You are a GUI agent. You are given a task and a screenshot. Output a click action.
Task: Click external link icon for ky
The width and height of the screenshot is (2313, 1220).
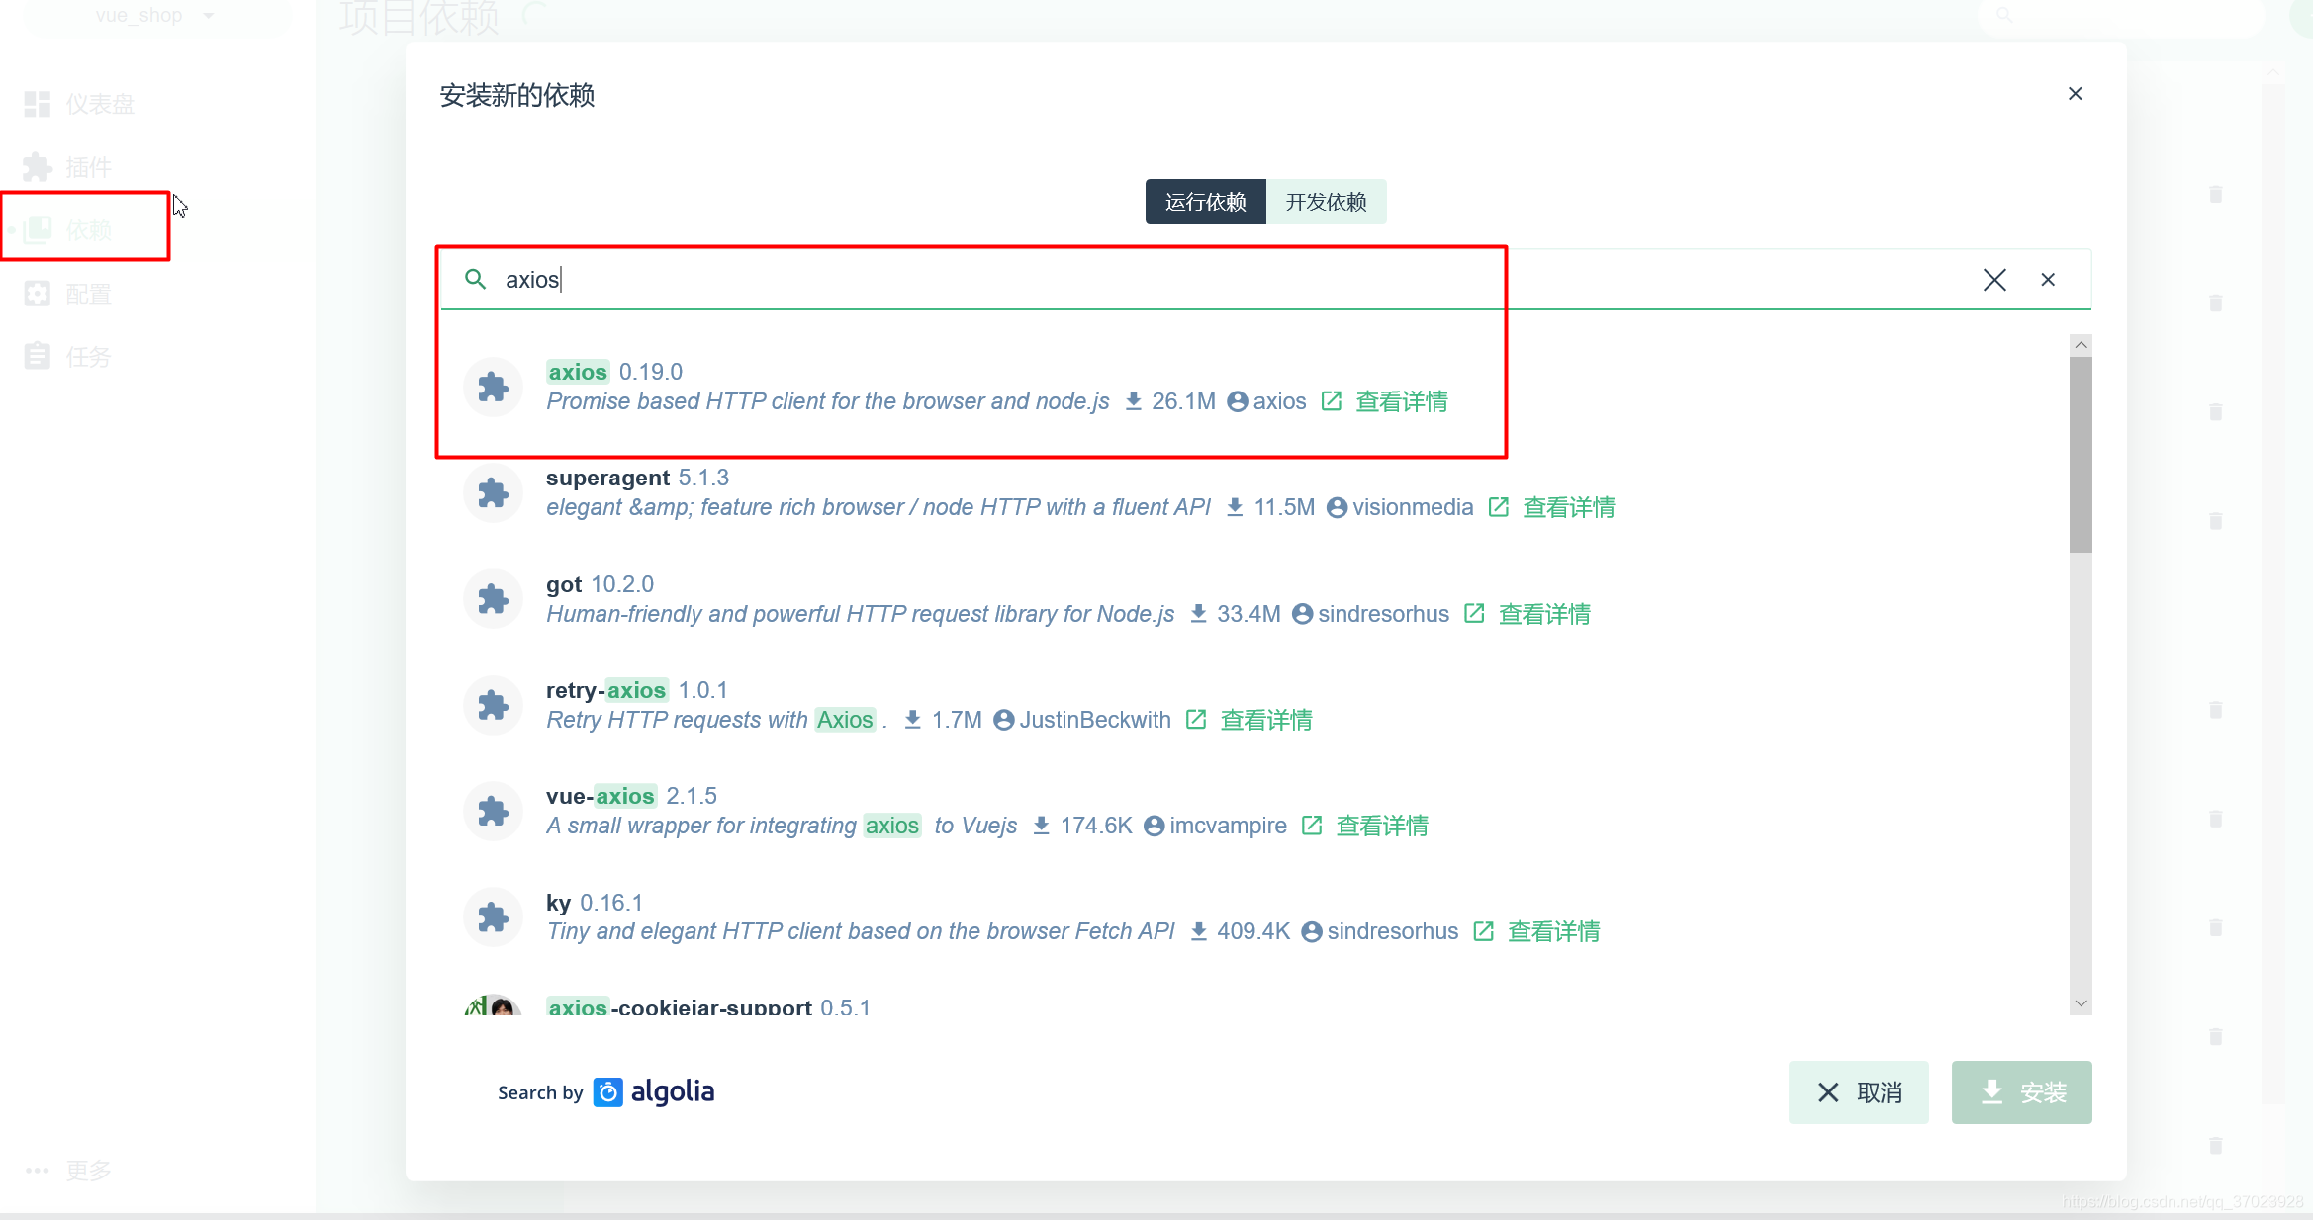(1483, 931)
